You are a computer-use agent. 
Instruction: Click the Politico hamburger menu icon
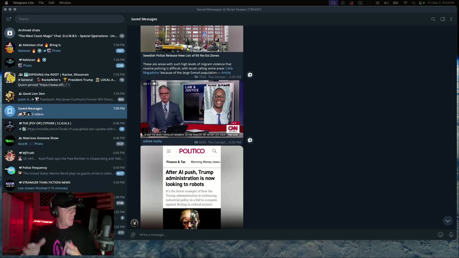[169, 151]
